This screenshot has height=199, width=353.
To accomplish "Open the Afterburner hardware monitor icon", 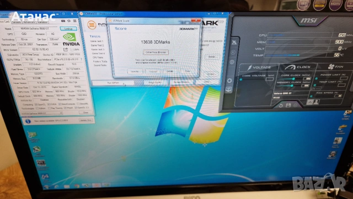I will tap(228, 90).
